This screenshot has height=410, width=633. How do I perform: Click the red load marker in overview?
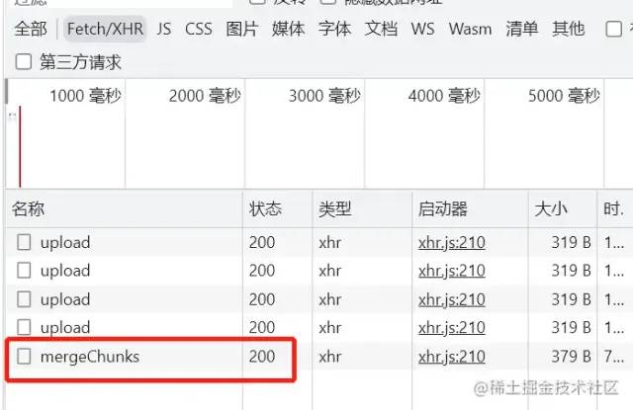pyautogui.click(x=20, y=147)
